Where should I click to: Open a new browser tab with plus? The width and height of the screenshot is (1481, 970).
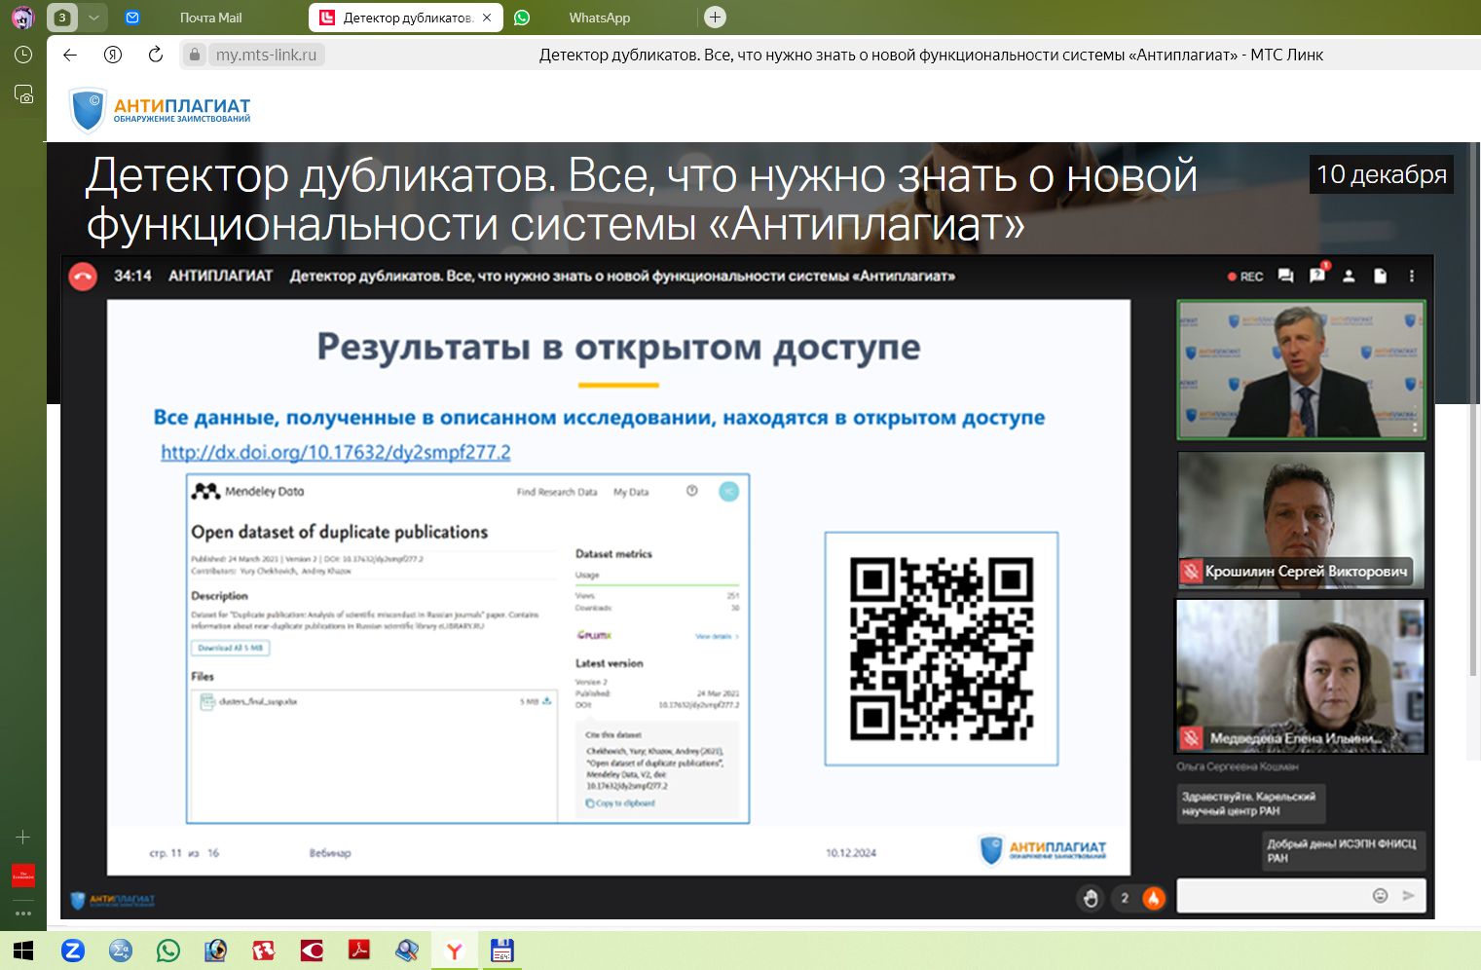point(715,18)
